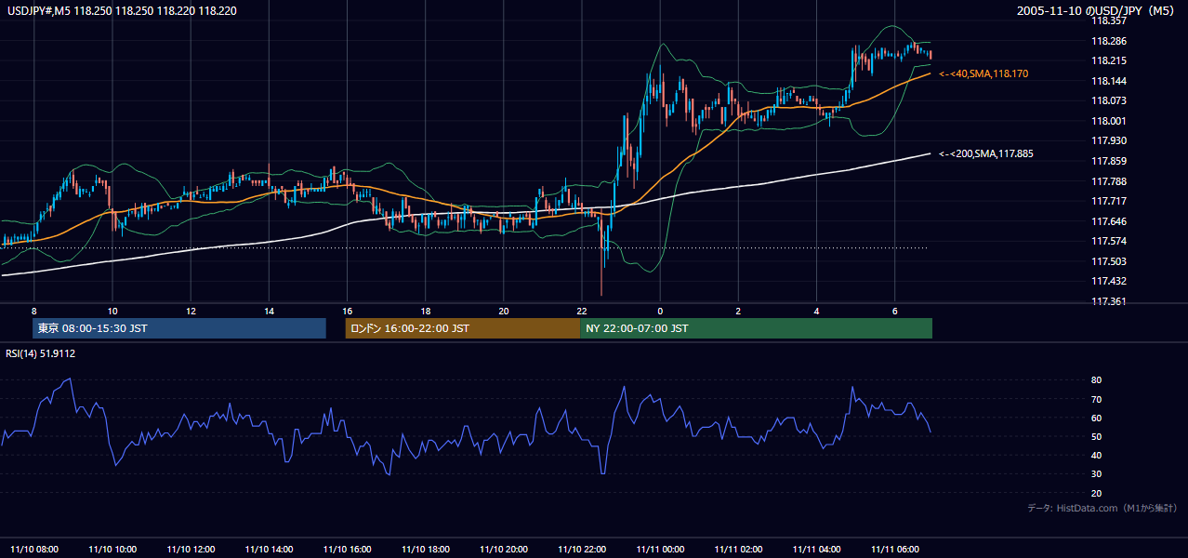Click the bottom time label 11/11 00:00
This screenshot has width=1188, height=558.
point(660,550)
